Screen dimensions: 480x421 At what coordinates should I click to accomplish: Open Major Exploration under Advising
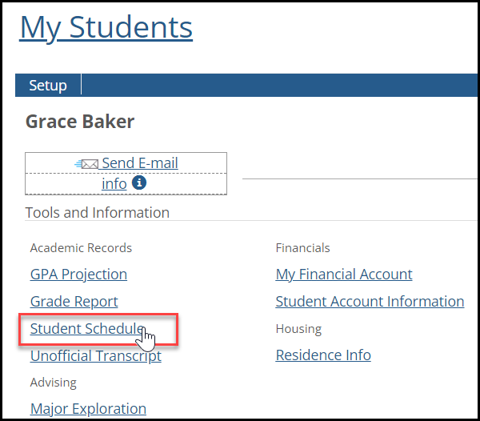click(x=88, y=409)
